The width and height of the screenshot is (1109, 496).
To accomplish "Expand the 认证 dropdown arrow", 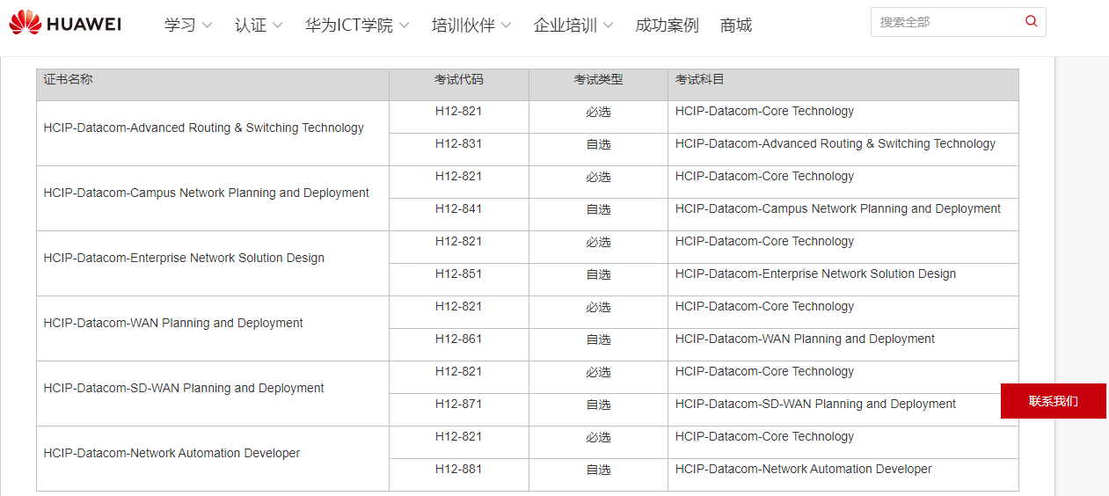I will click(278, 26).
